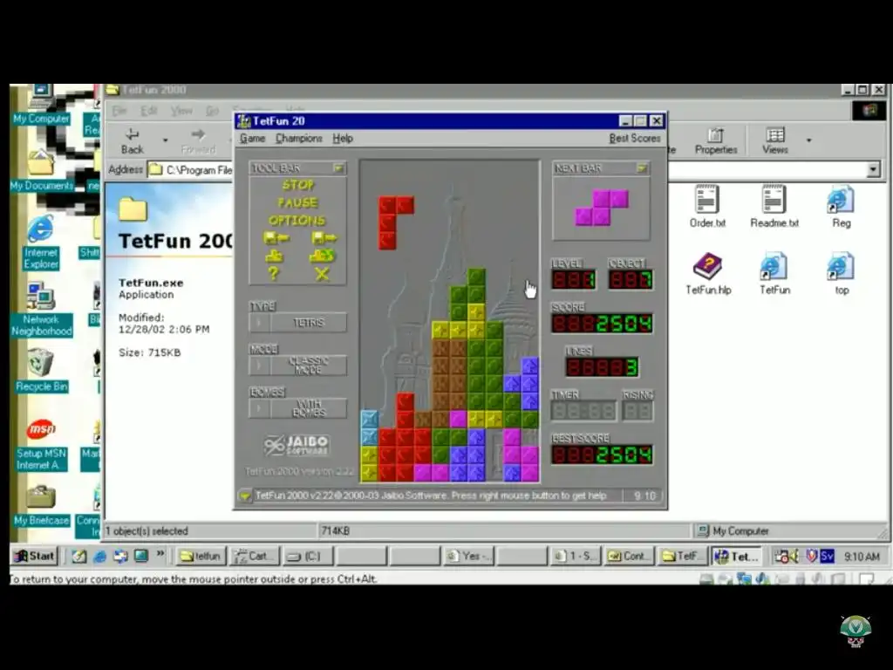Open Back history dropdown arrow in Explorer

point(165,140)
